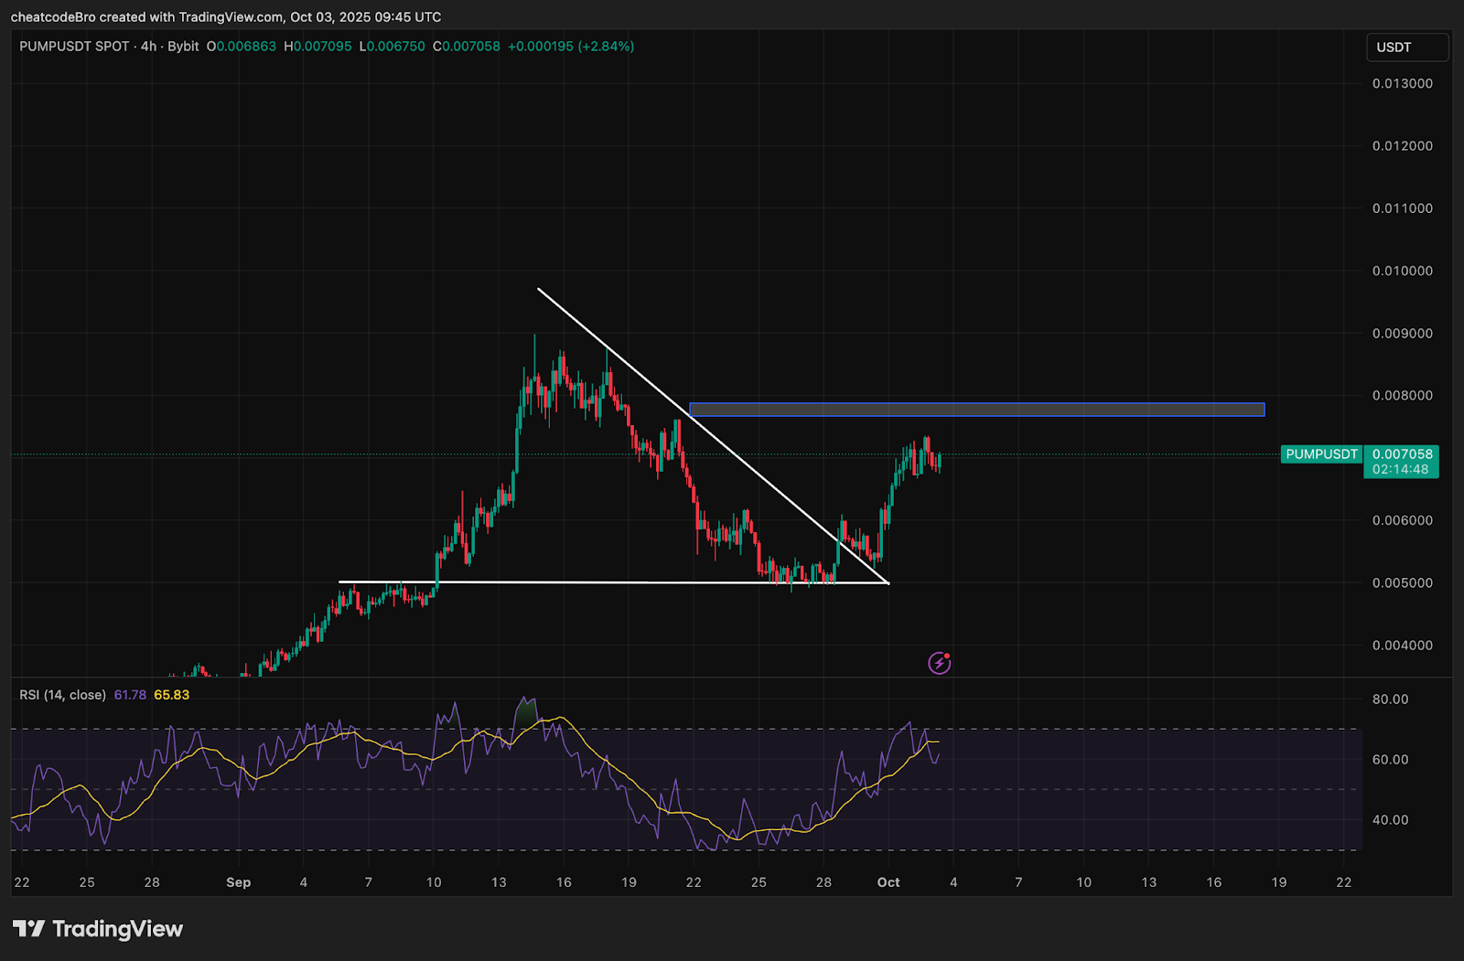Click the TradingView logo at bottom left
Image resolution: width=1464 pixels, height=961 pixels.
pyautogui.click(x=94, y=929)
